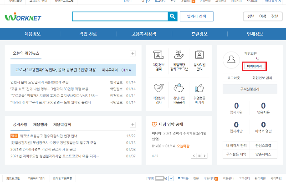
Task: Click the Worknet logo
Action: (x=23, y=17)
